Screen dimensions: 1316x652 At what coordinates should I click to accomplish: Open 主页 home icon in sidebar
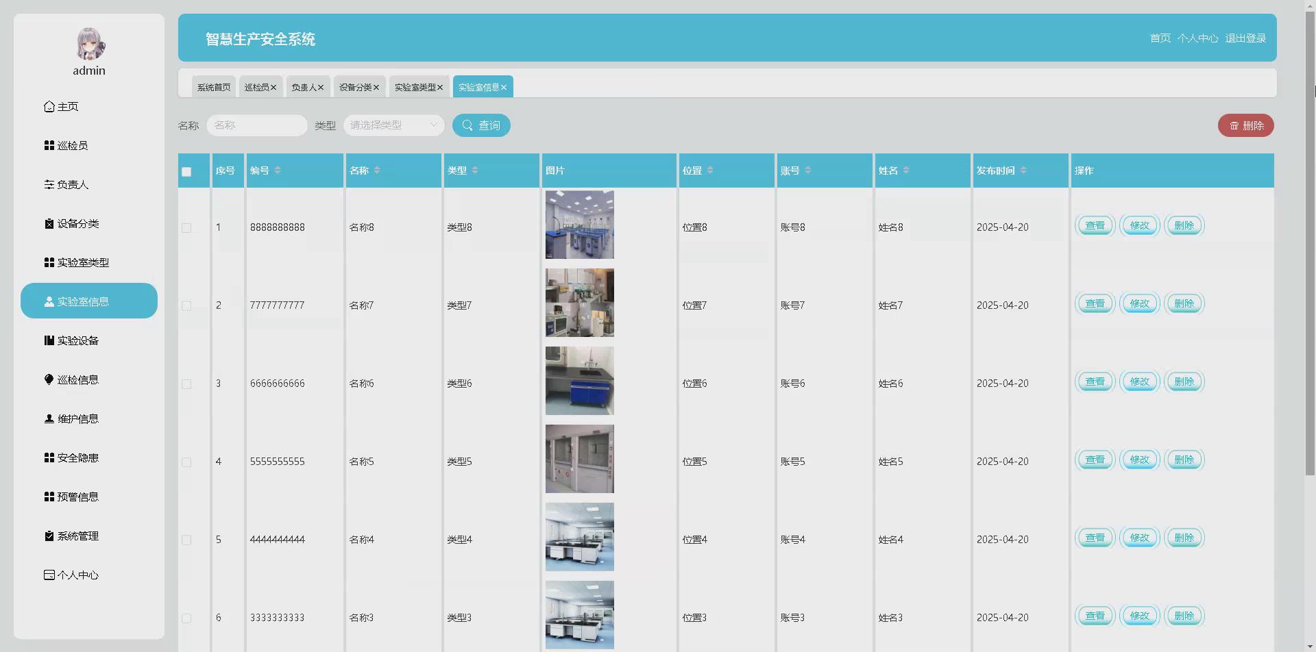click(x=49, y=107)
